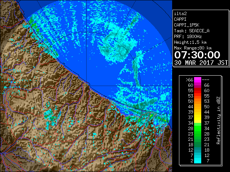Click the '2' label at the legend bottom
This screenshot has height=172, width=230.
tap(192, 161)
